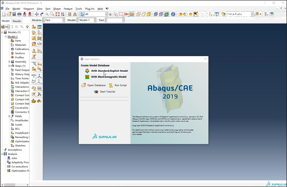Open the Plug-ins menu
The height and width of the screenshot is (187, 287).
coord(90,9)
